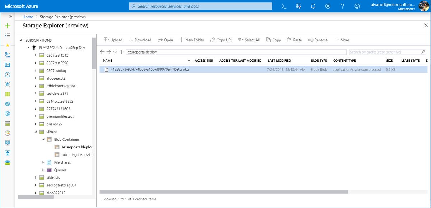The height and width of the screenshot is (208, 431).
Task: Go to Home breadcrumb link
Action: [x=28, y=17]
